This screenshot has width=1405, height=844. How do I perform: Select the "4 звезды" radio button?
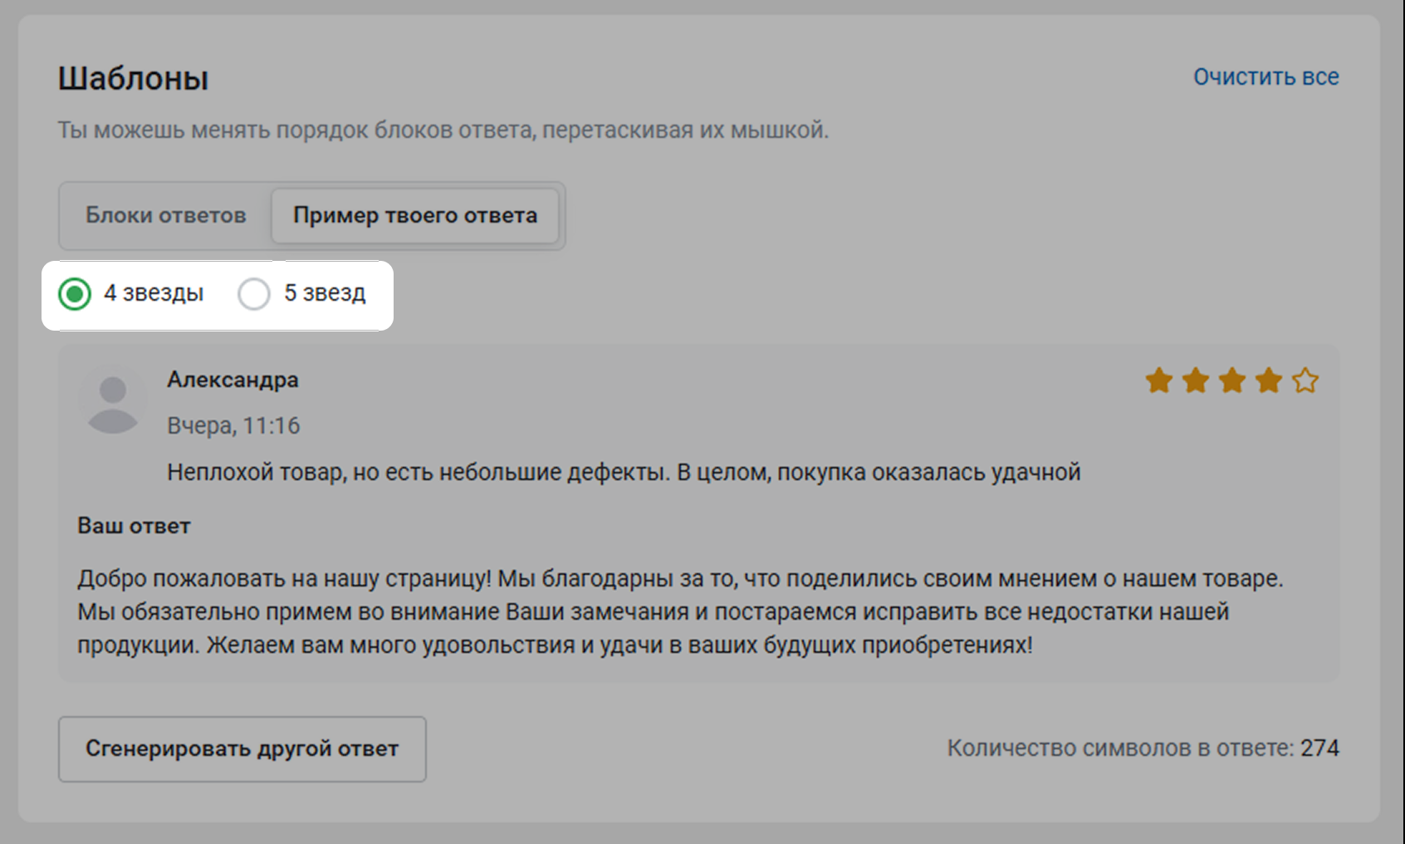coord(75,294)
